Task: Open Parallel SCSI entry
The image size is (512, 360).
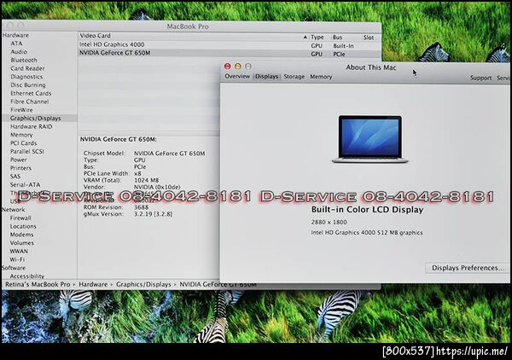Action: tap(26, 152)
